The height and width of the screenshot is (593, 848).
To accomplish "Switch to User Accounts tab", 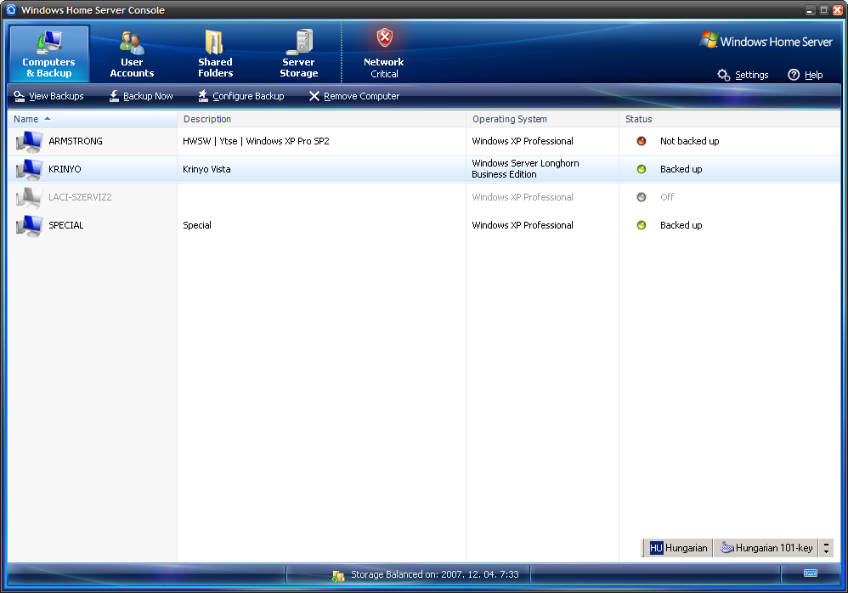I will (x=132, y=54).
